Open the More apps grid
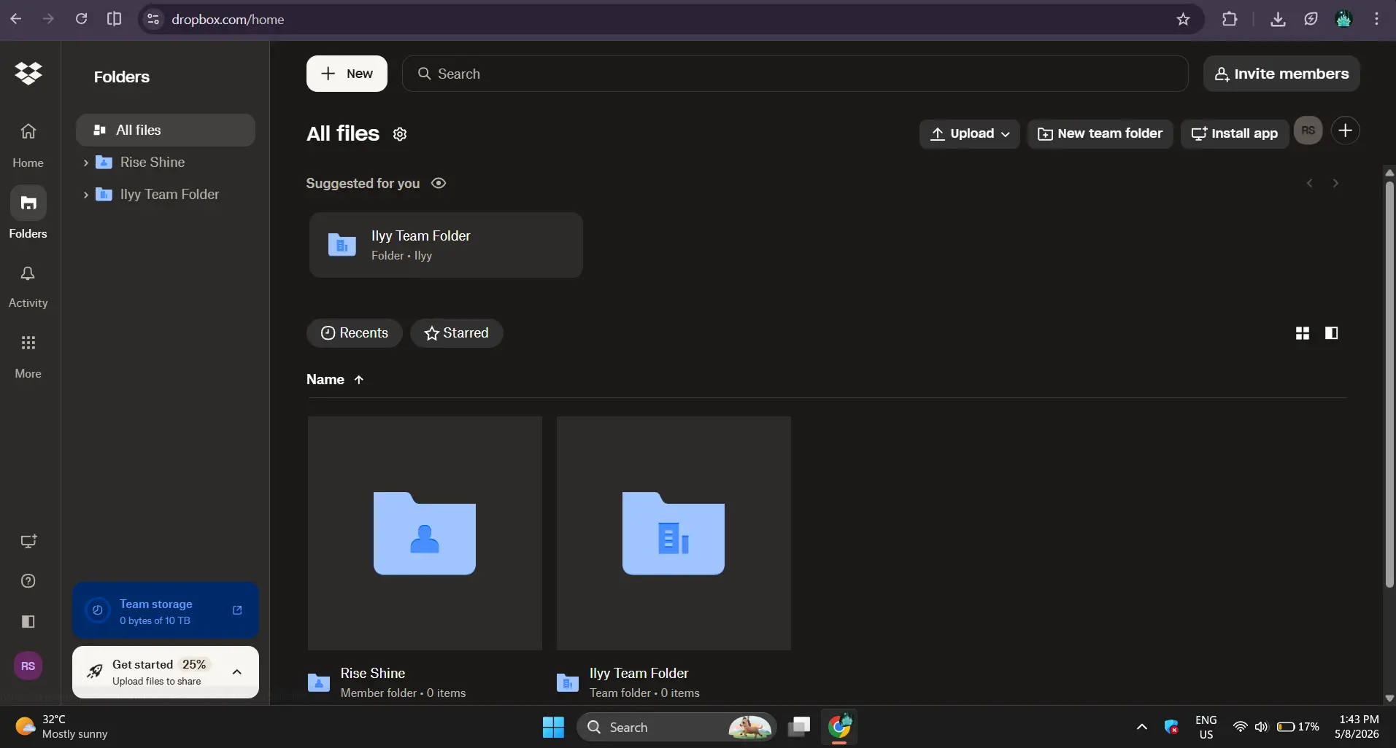 click(28, 356)
